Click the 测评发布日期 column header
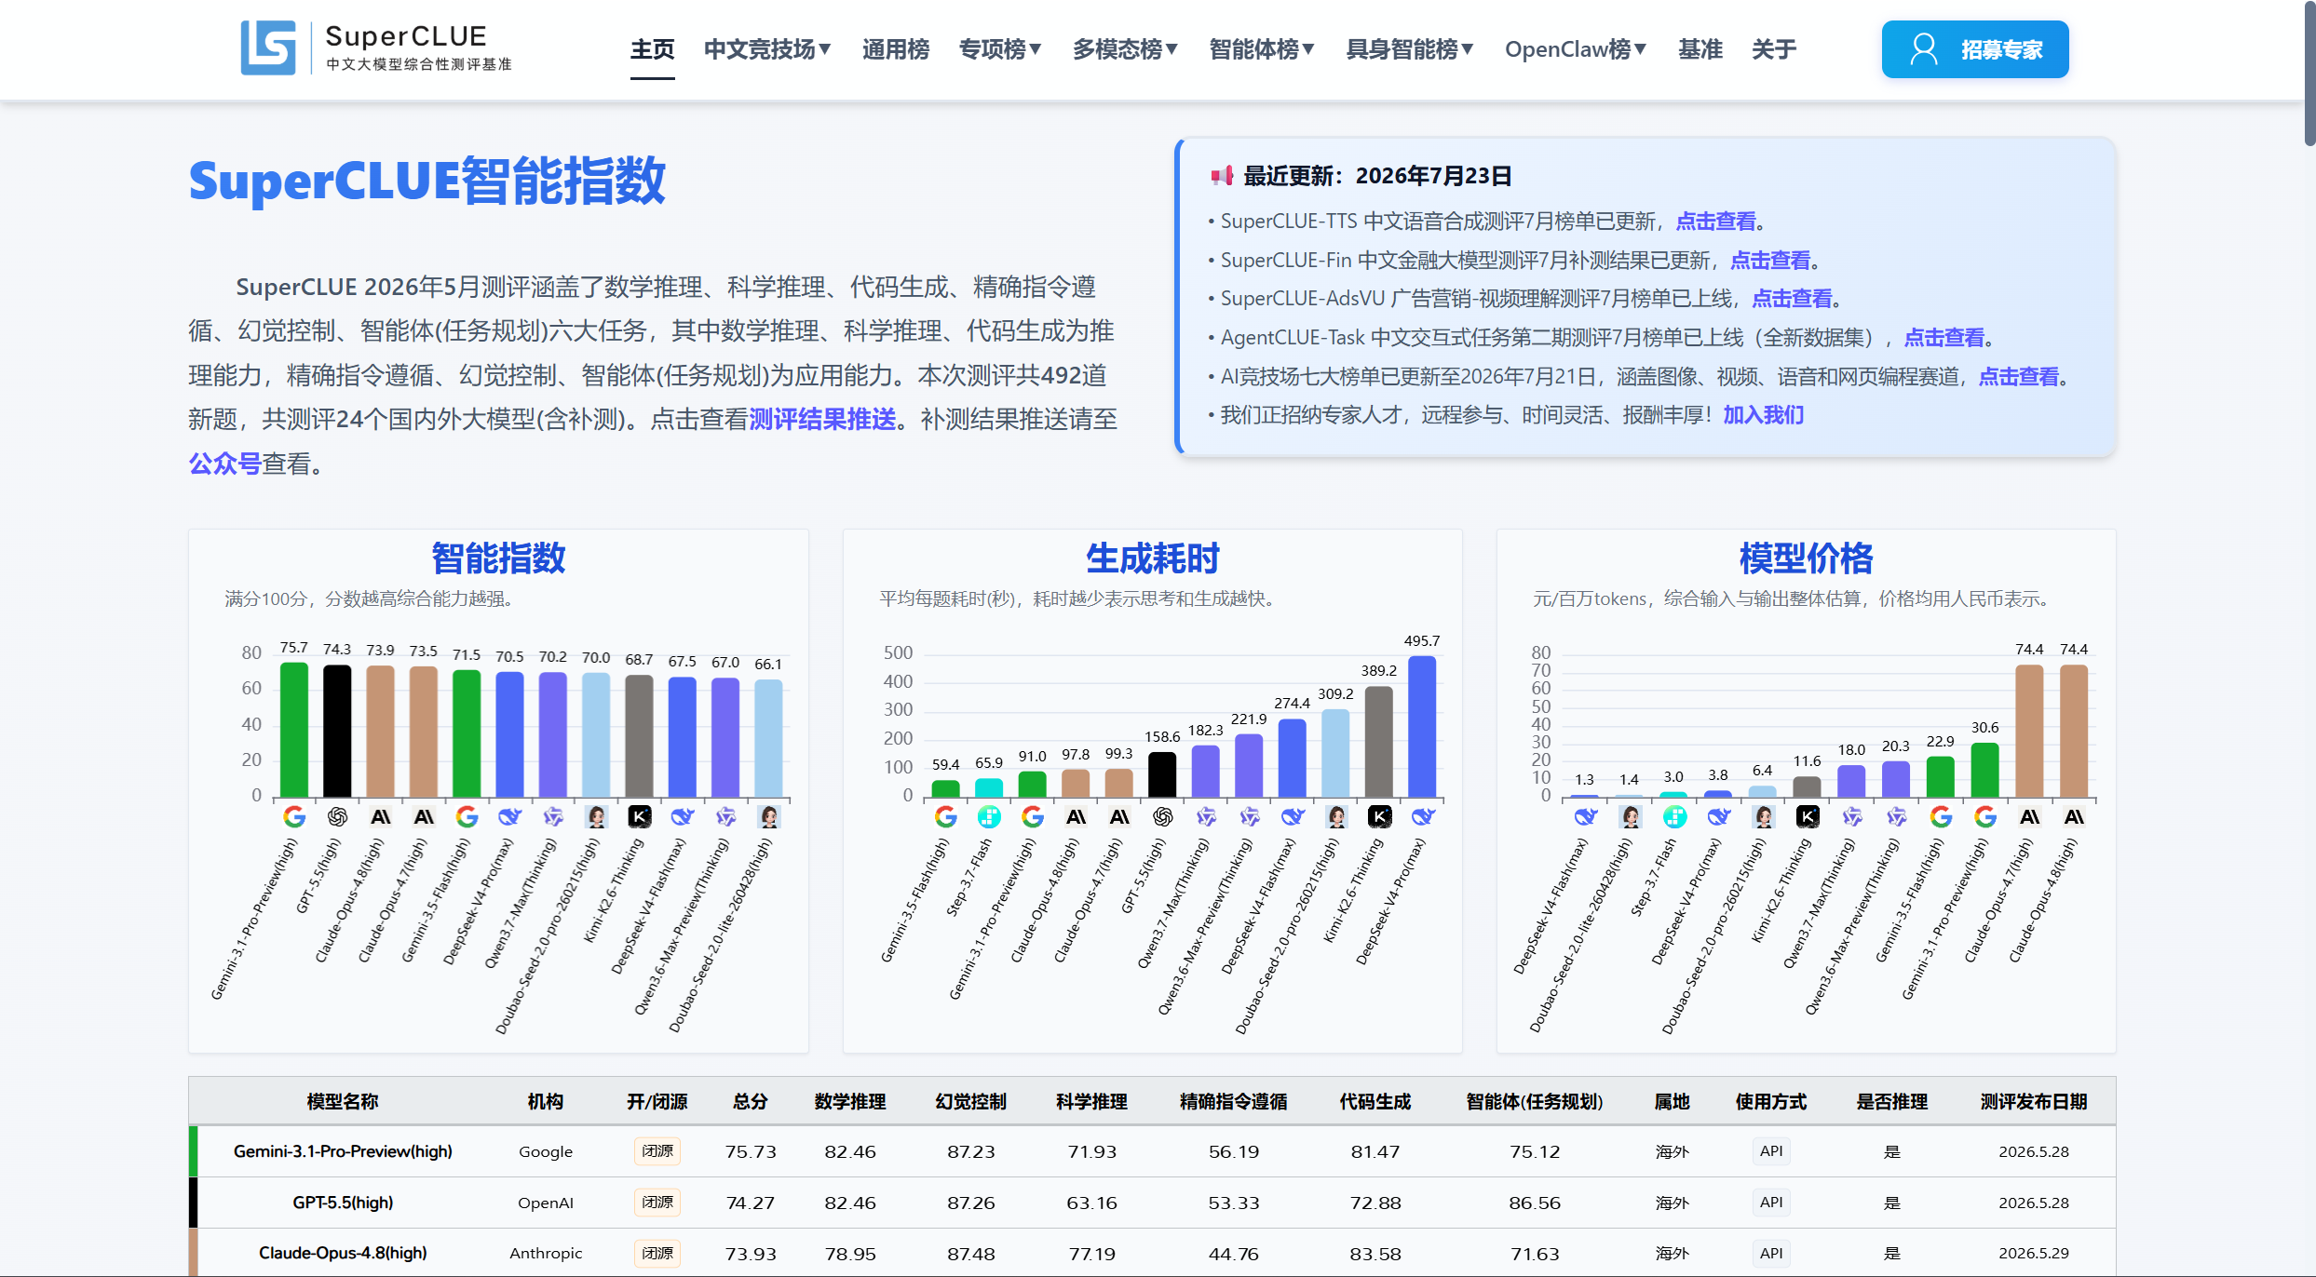 [x=2034, y=1102]
